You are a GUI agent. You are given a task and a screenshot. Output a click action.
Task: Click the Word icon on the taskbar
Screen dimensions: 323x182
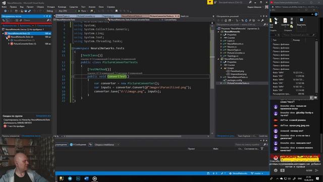coord(86,178)
